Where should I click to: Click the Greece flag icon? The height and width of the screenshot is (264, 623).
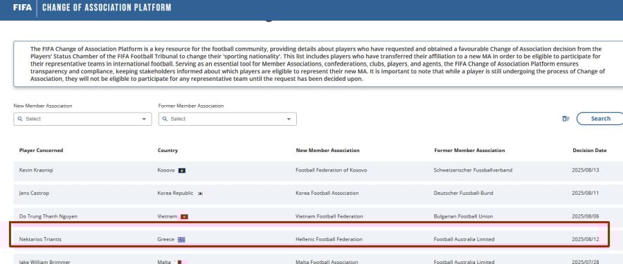[x=181, y=240]
